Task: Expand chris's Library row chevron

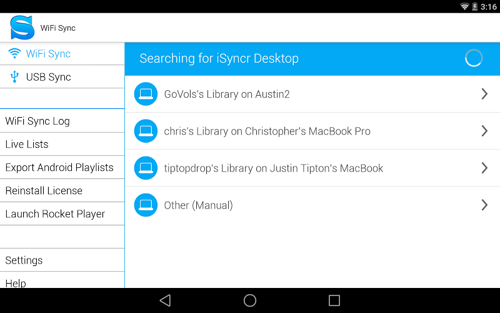Action: point(484,131)
